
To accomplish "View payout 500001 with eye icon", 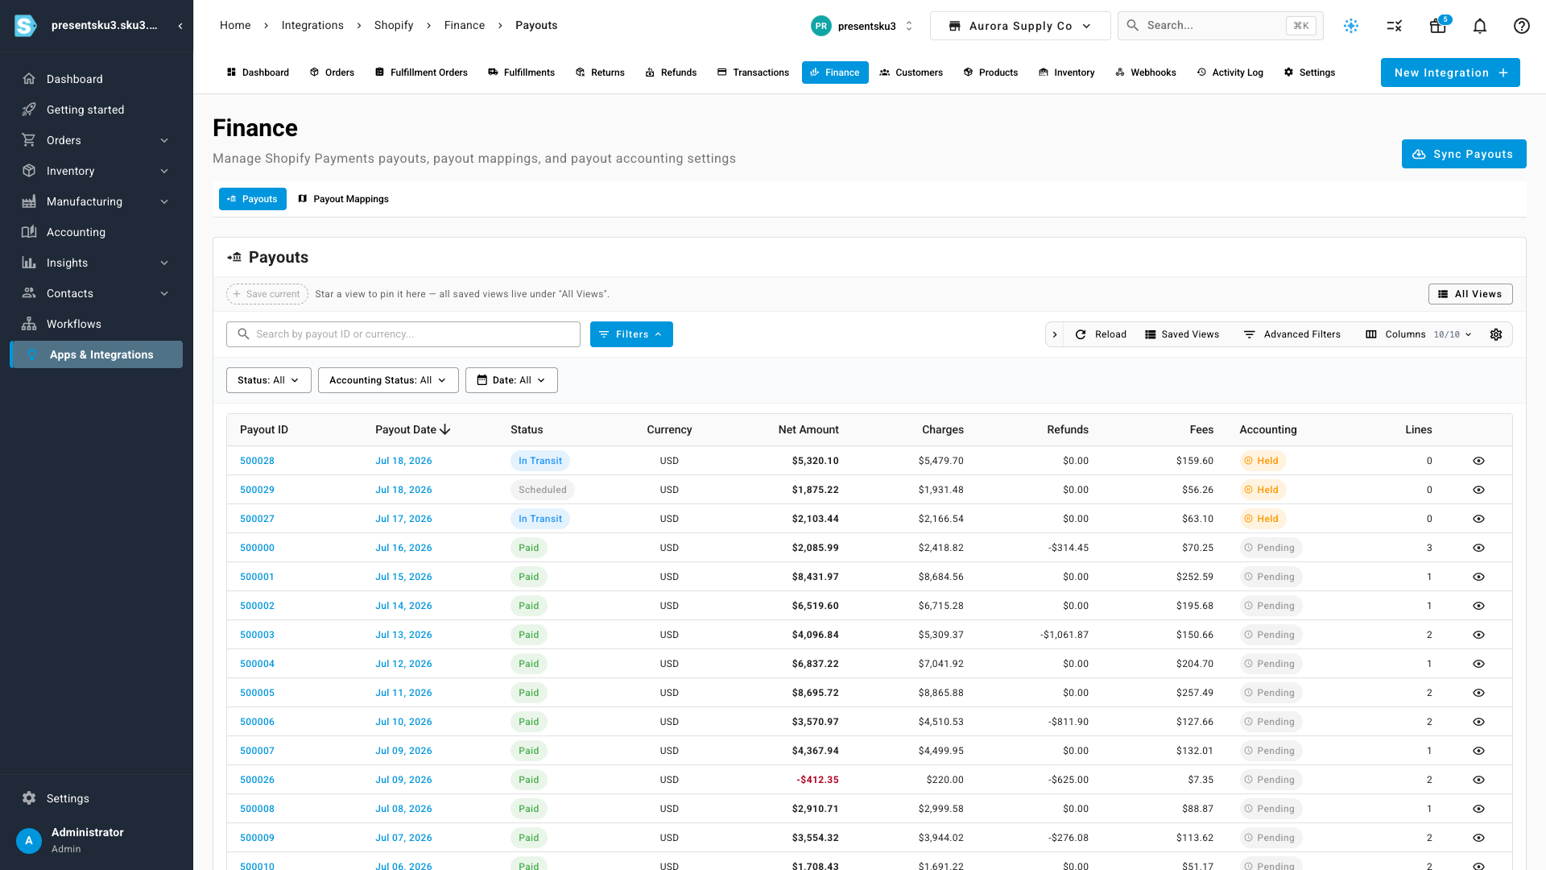I will tap(1478, 577).
